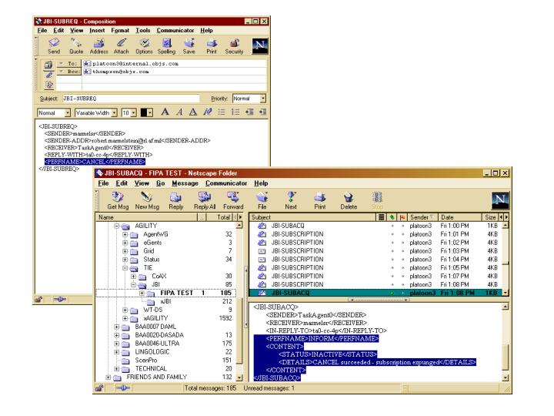Click the File message icon
This screenshot has height=416, width=554.
[x=262, y=200]
